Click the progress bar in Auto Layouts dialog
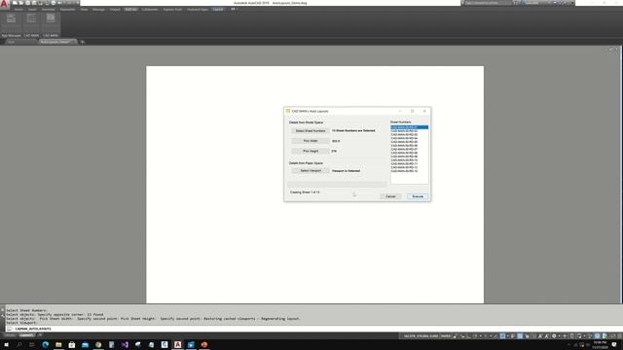 click(x=337, y=185)
